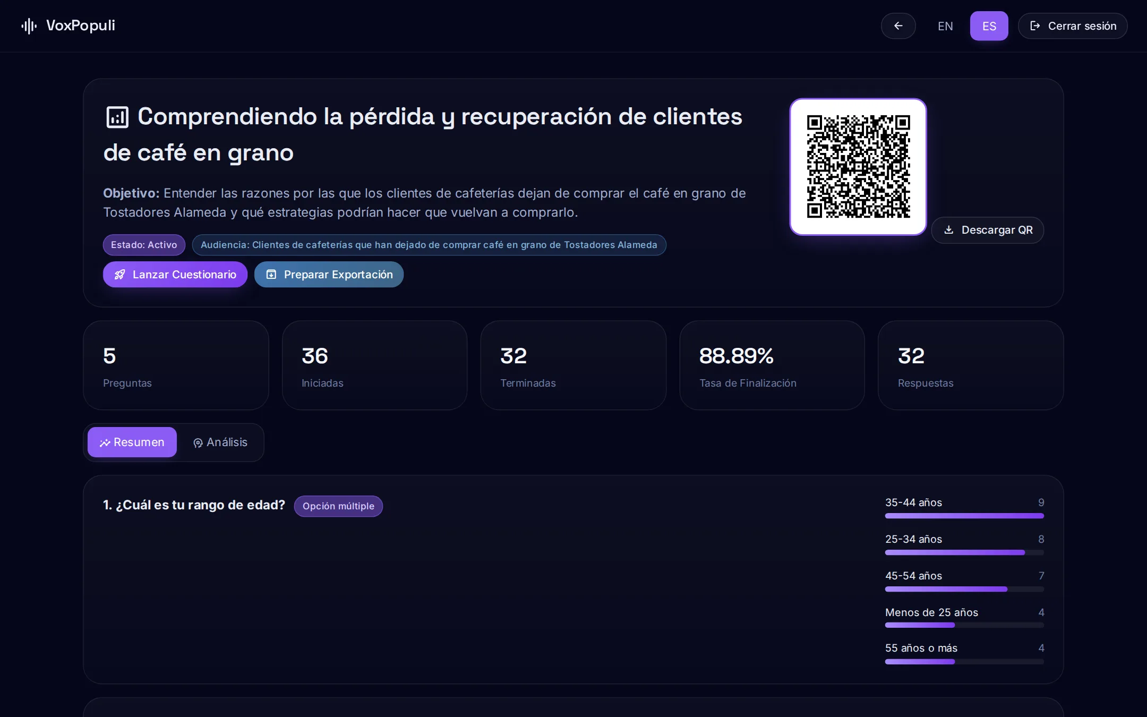Click the Objetivo description text
The width and height of the screenshot is (1147, 717).
pyautogui.click(x=424, y=203)
